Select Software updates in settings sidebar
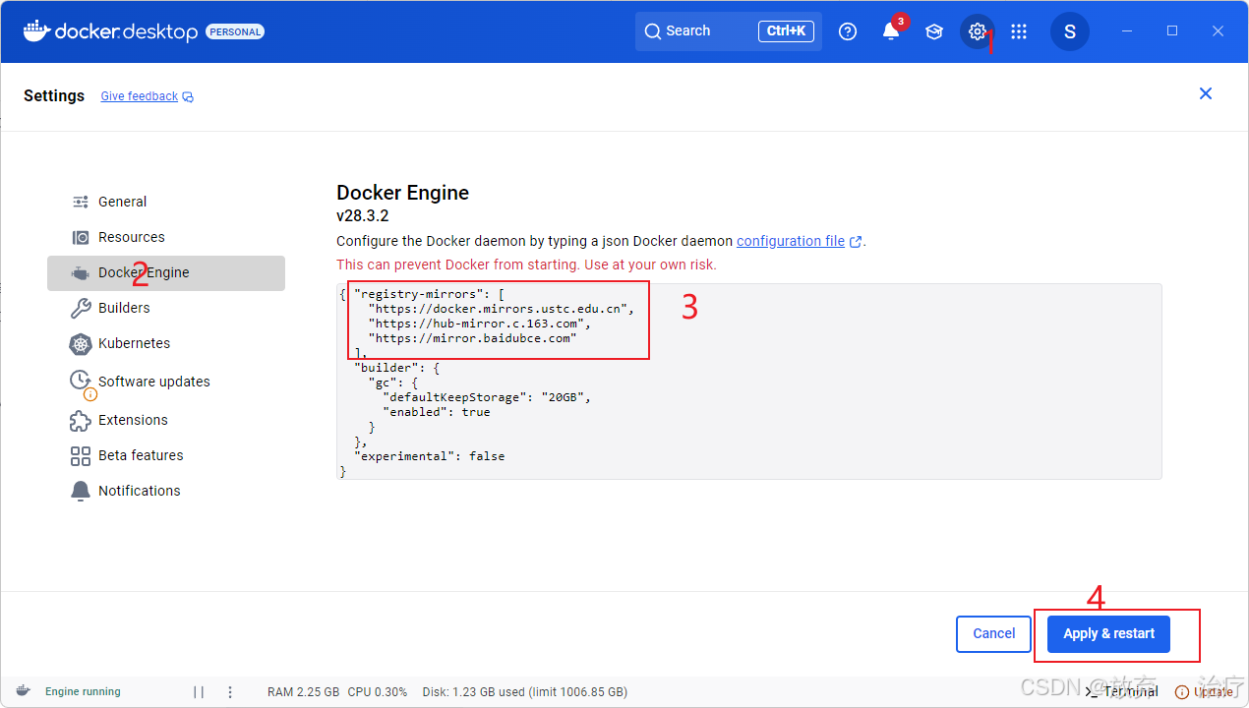Screen dimensions: 1249x708 166,382
